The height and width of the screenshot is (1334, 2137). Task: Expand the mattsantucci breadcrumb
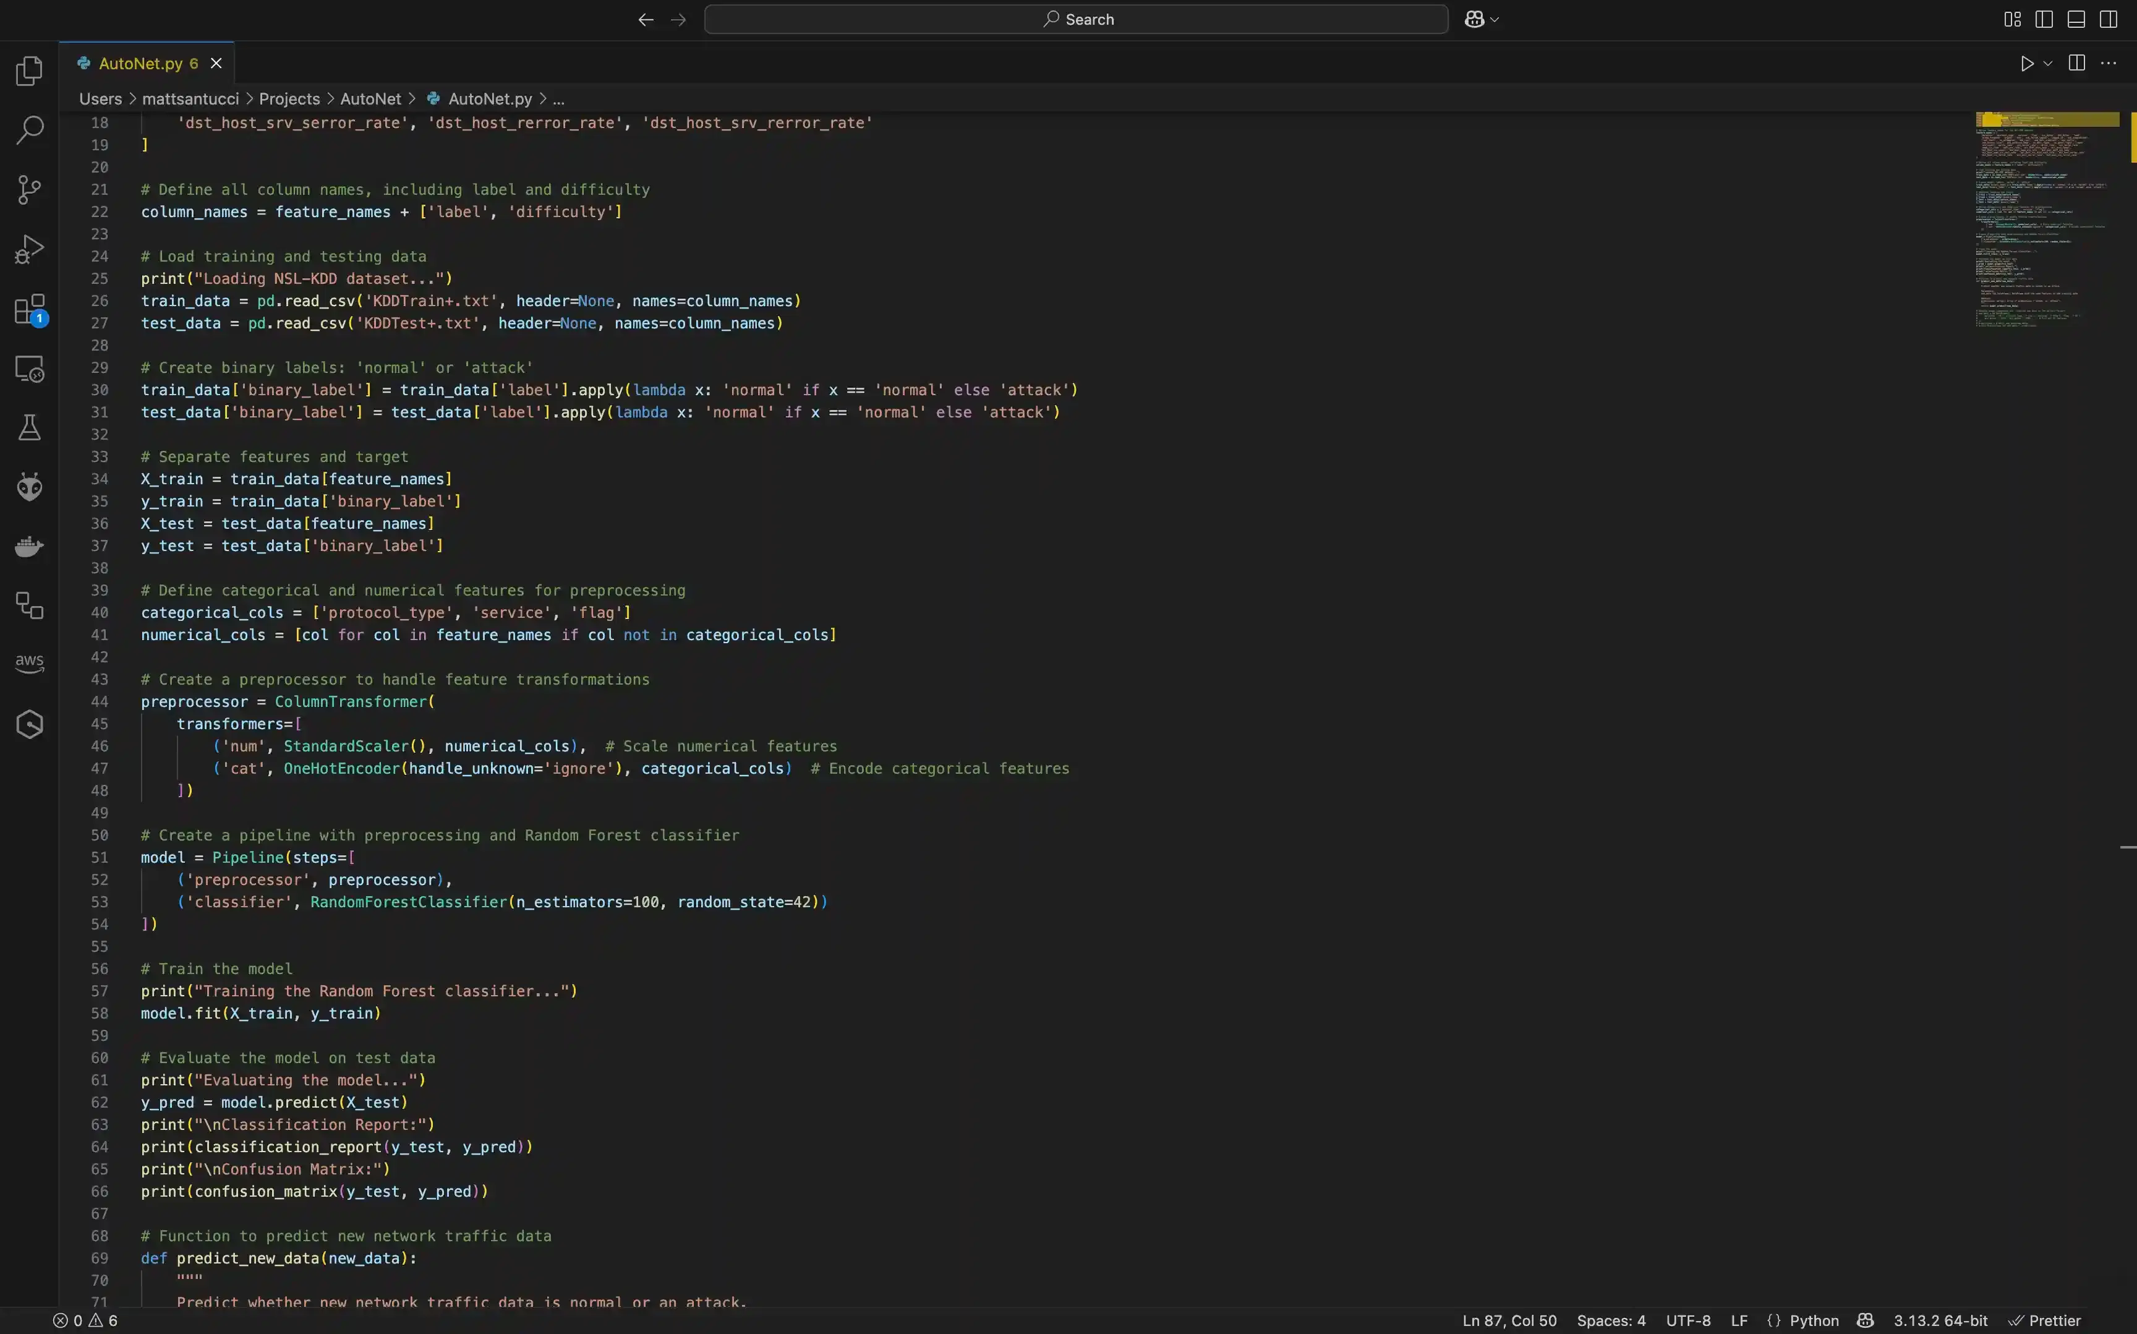pos(190,99)
